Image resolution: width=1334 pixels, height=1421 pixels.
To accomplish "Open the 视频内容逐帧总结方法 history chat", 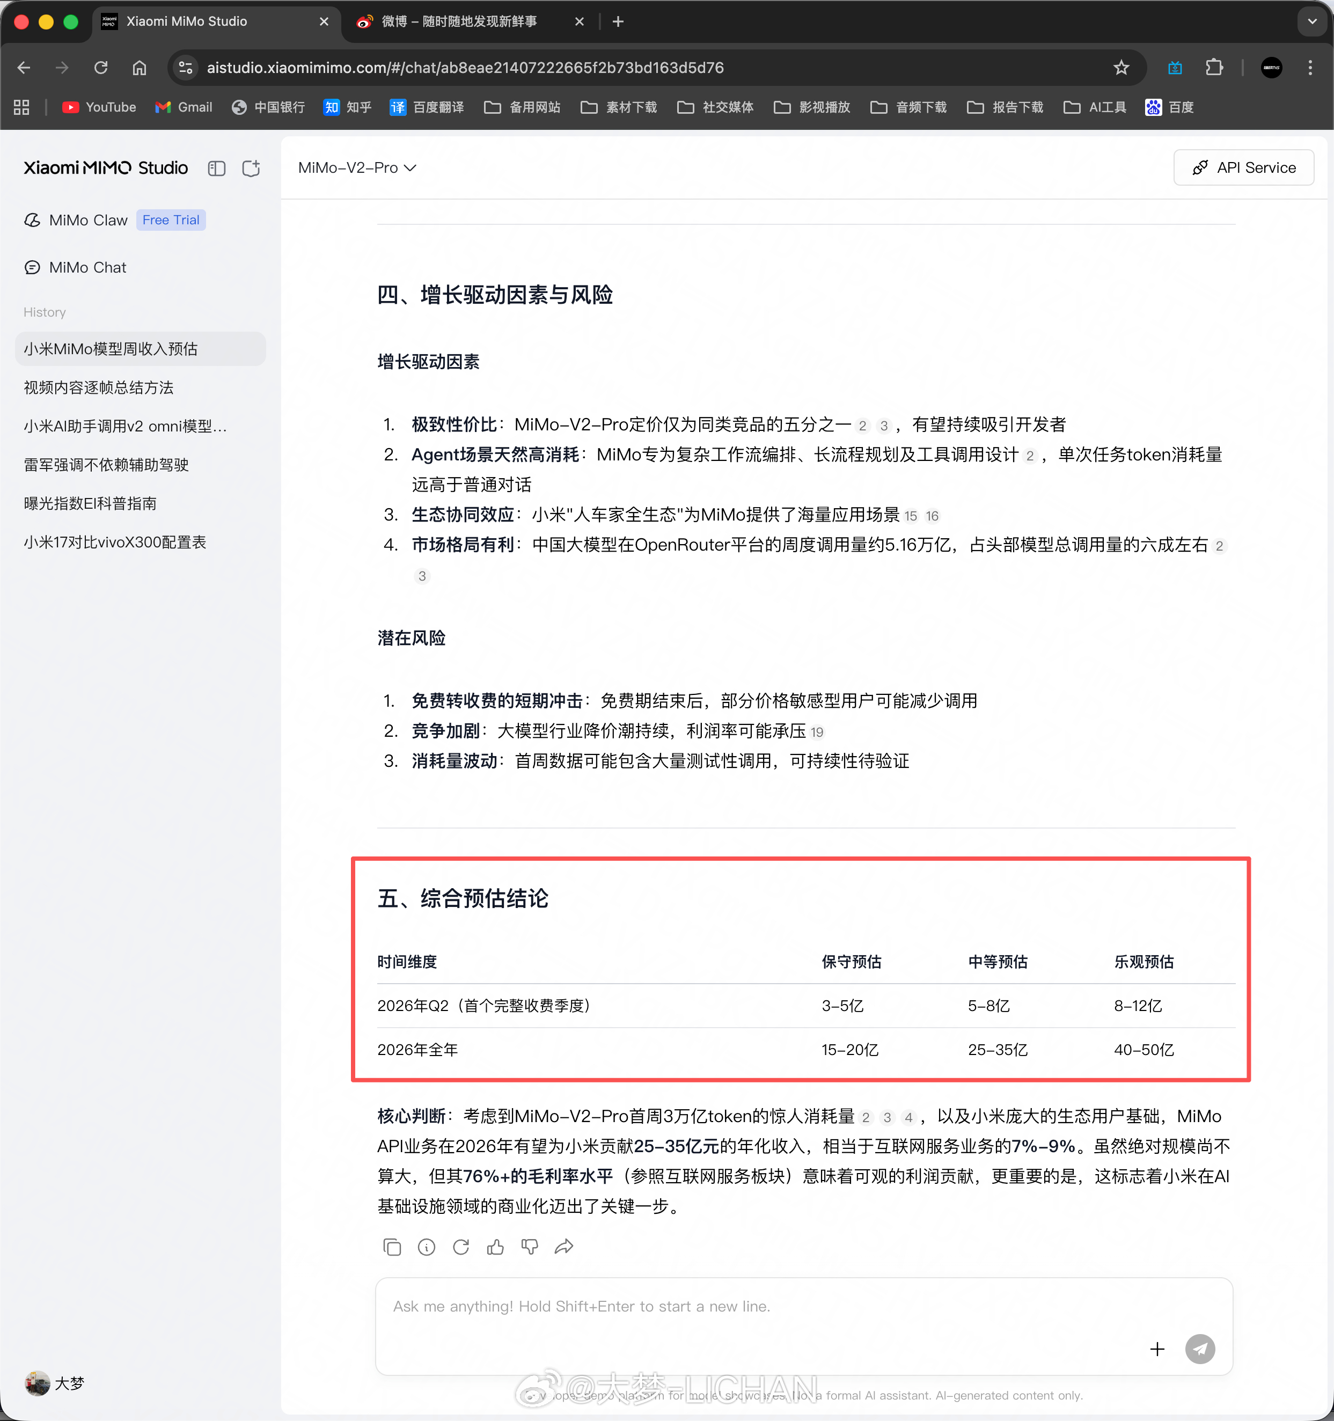I will pyautogui.click(x=99, y=387).
